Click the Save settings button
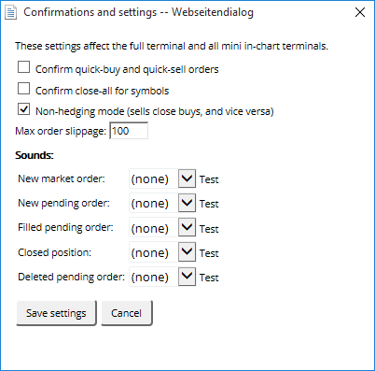Image resolution: width=375 pixels, height=371 pixels. coord(56,313)
